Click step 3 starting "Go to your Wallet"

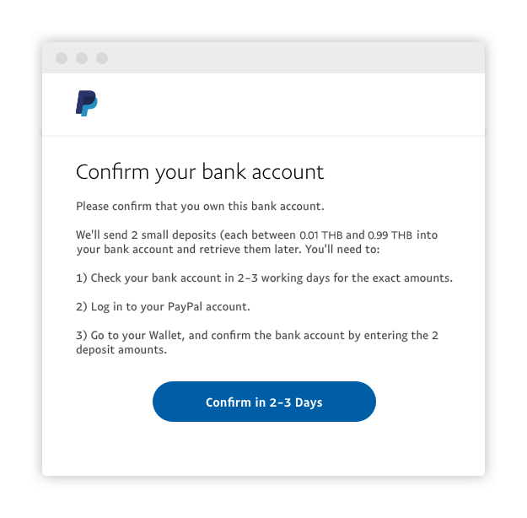pos(257,335)
